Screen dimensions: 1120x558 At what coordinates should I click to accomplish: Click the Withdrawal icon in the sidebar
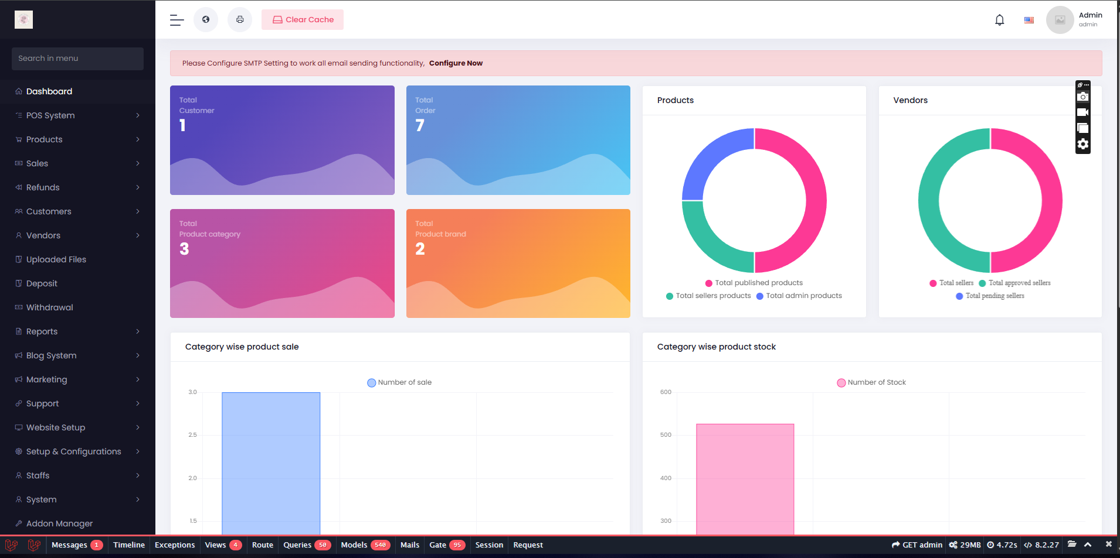pyautogui.click(x=19, y=307)
